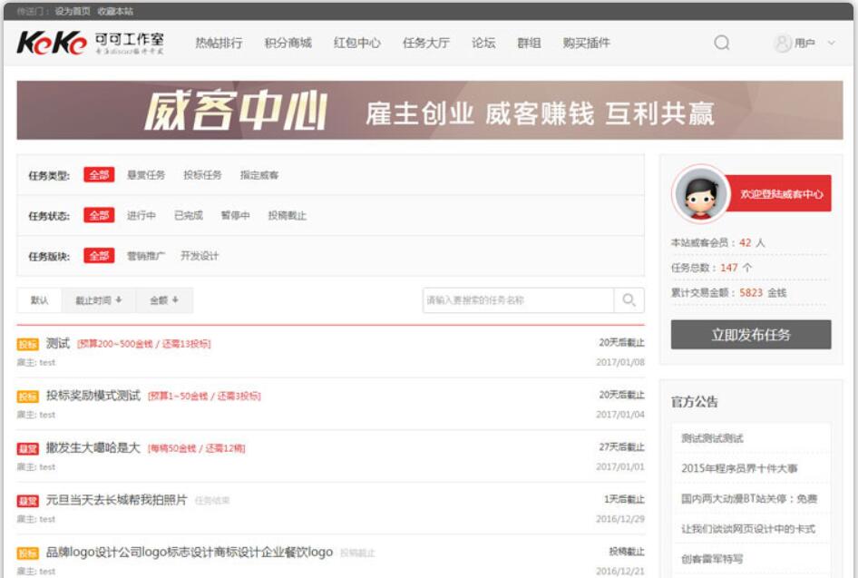Click the user avatar icon at top right
Viewport: 858px width, 578px height.
tap(780, 42)
